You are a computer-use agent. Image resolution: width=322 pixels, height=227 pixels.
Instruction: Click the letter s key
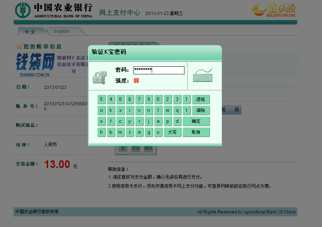pos(102,121)
